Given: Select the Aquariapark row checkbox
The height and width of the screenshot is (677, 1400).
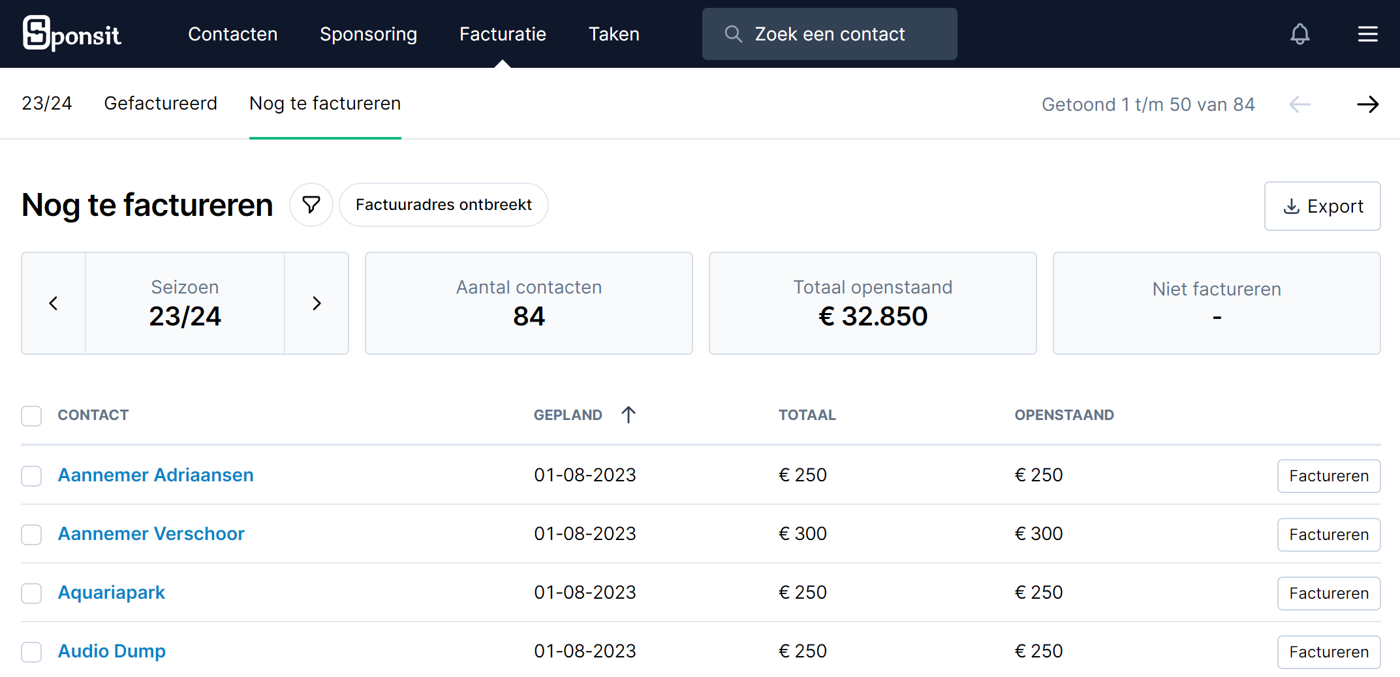Looking at the screenshot, I should 31,593.
